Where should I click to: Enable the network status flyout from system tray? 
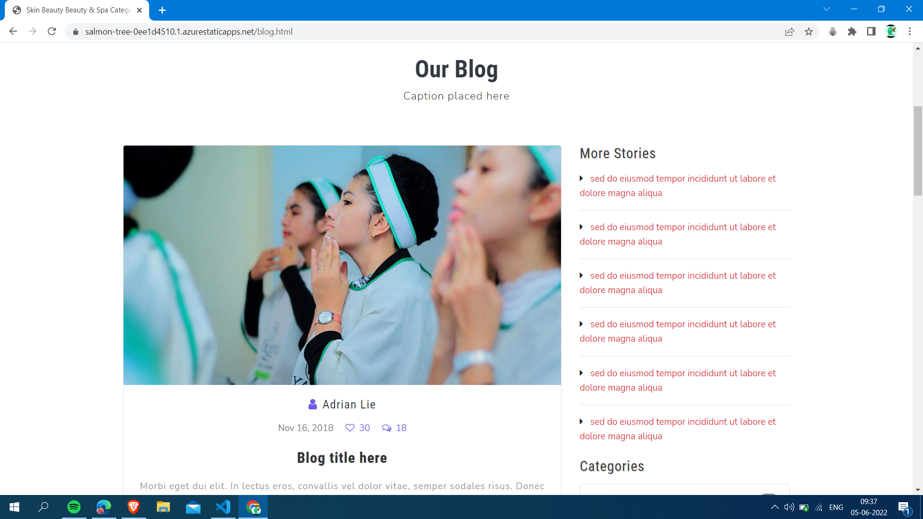(x=819, y=507)
